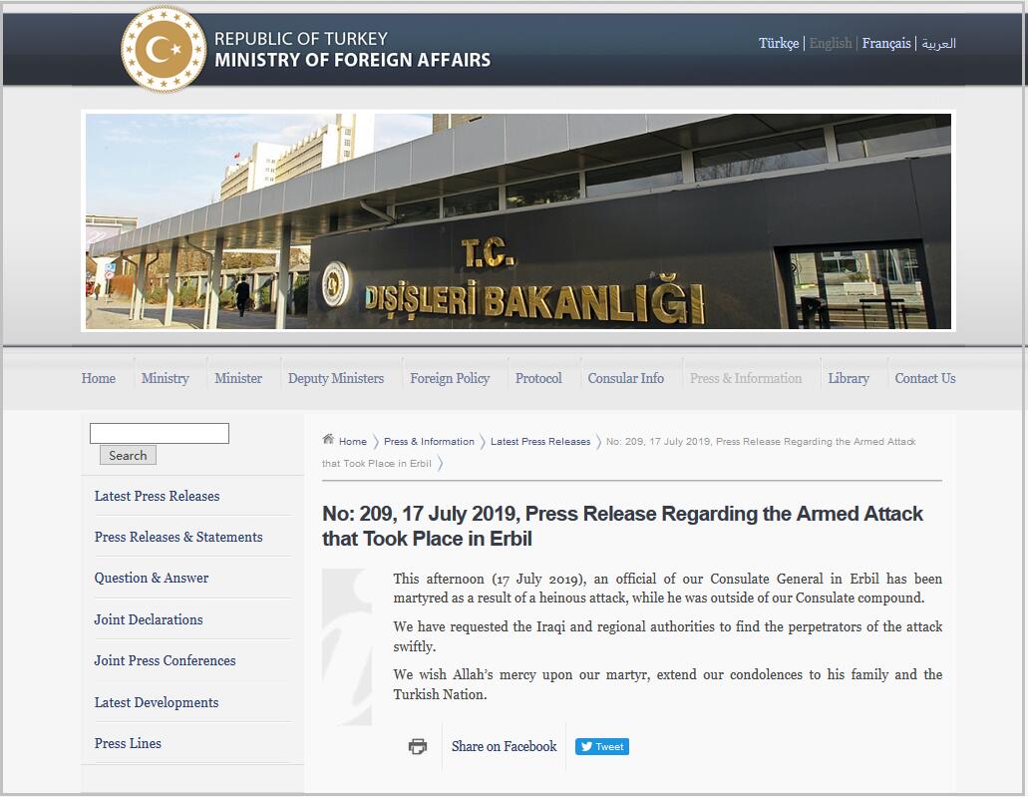Open the Library menu item
This screenshot has height=797, width=1028.
point(849,378)
